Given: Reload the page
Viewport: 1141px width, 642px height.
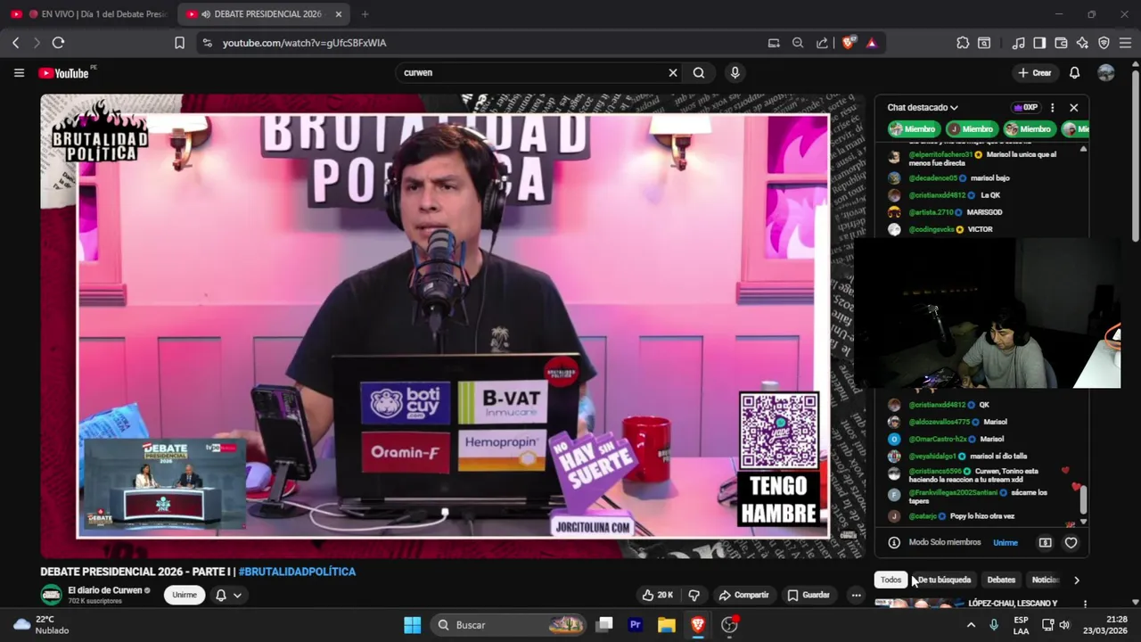Looking at the screenshot, I should [58, 43].
